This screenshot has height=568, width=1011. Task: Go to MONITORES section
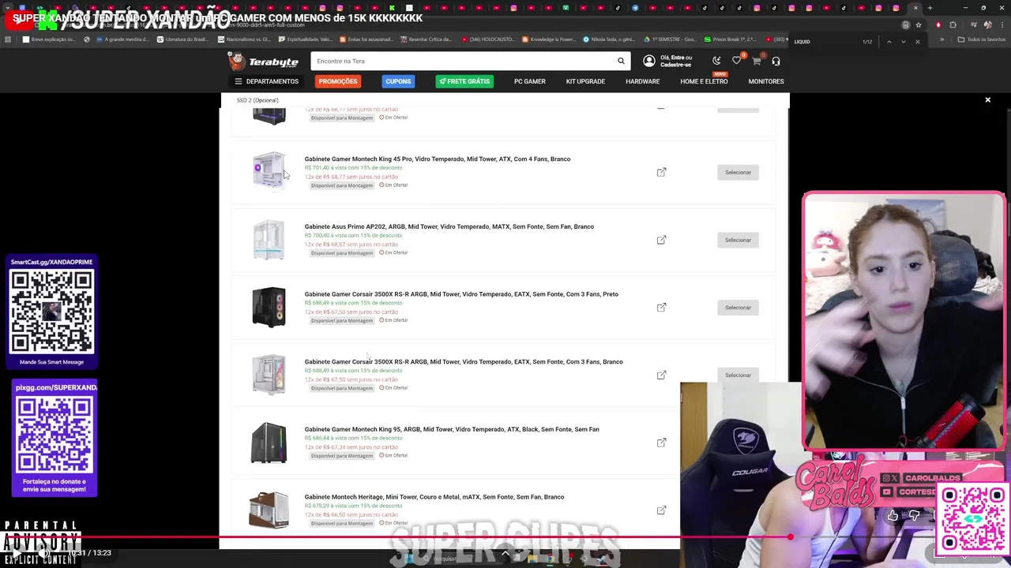coord(766,81)
